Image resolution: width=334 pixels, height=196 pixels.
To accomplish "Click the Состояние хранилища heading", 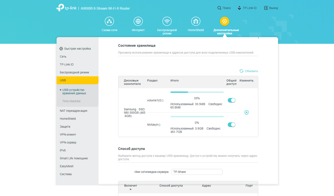I will (137, 45).
